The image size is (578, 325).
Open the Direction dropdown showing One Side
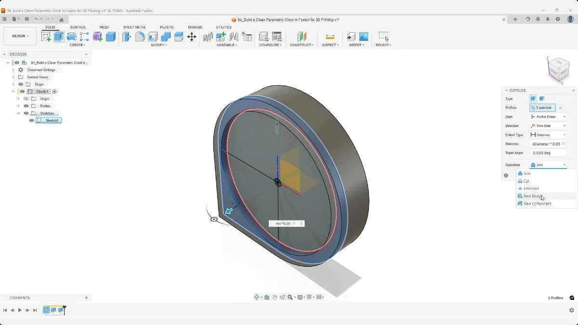coord(548,126)
